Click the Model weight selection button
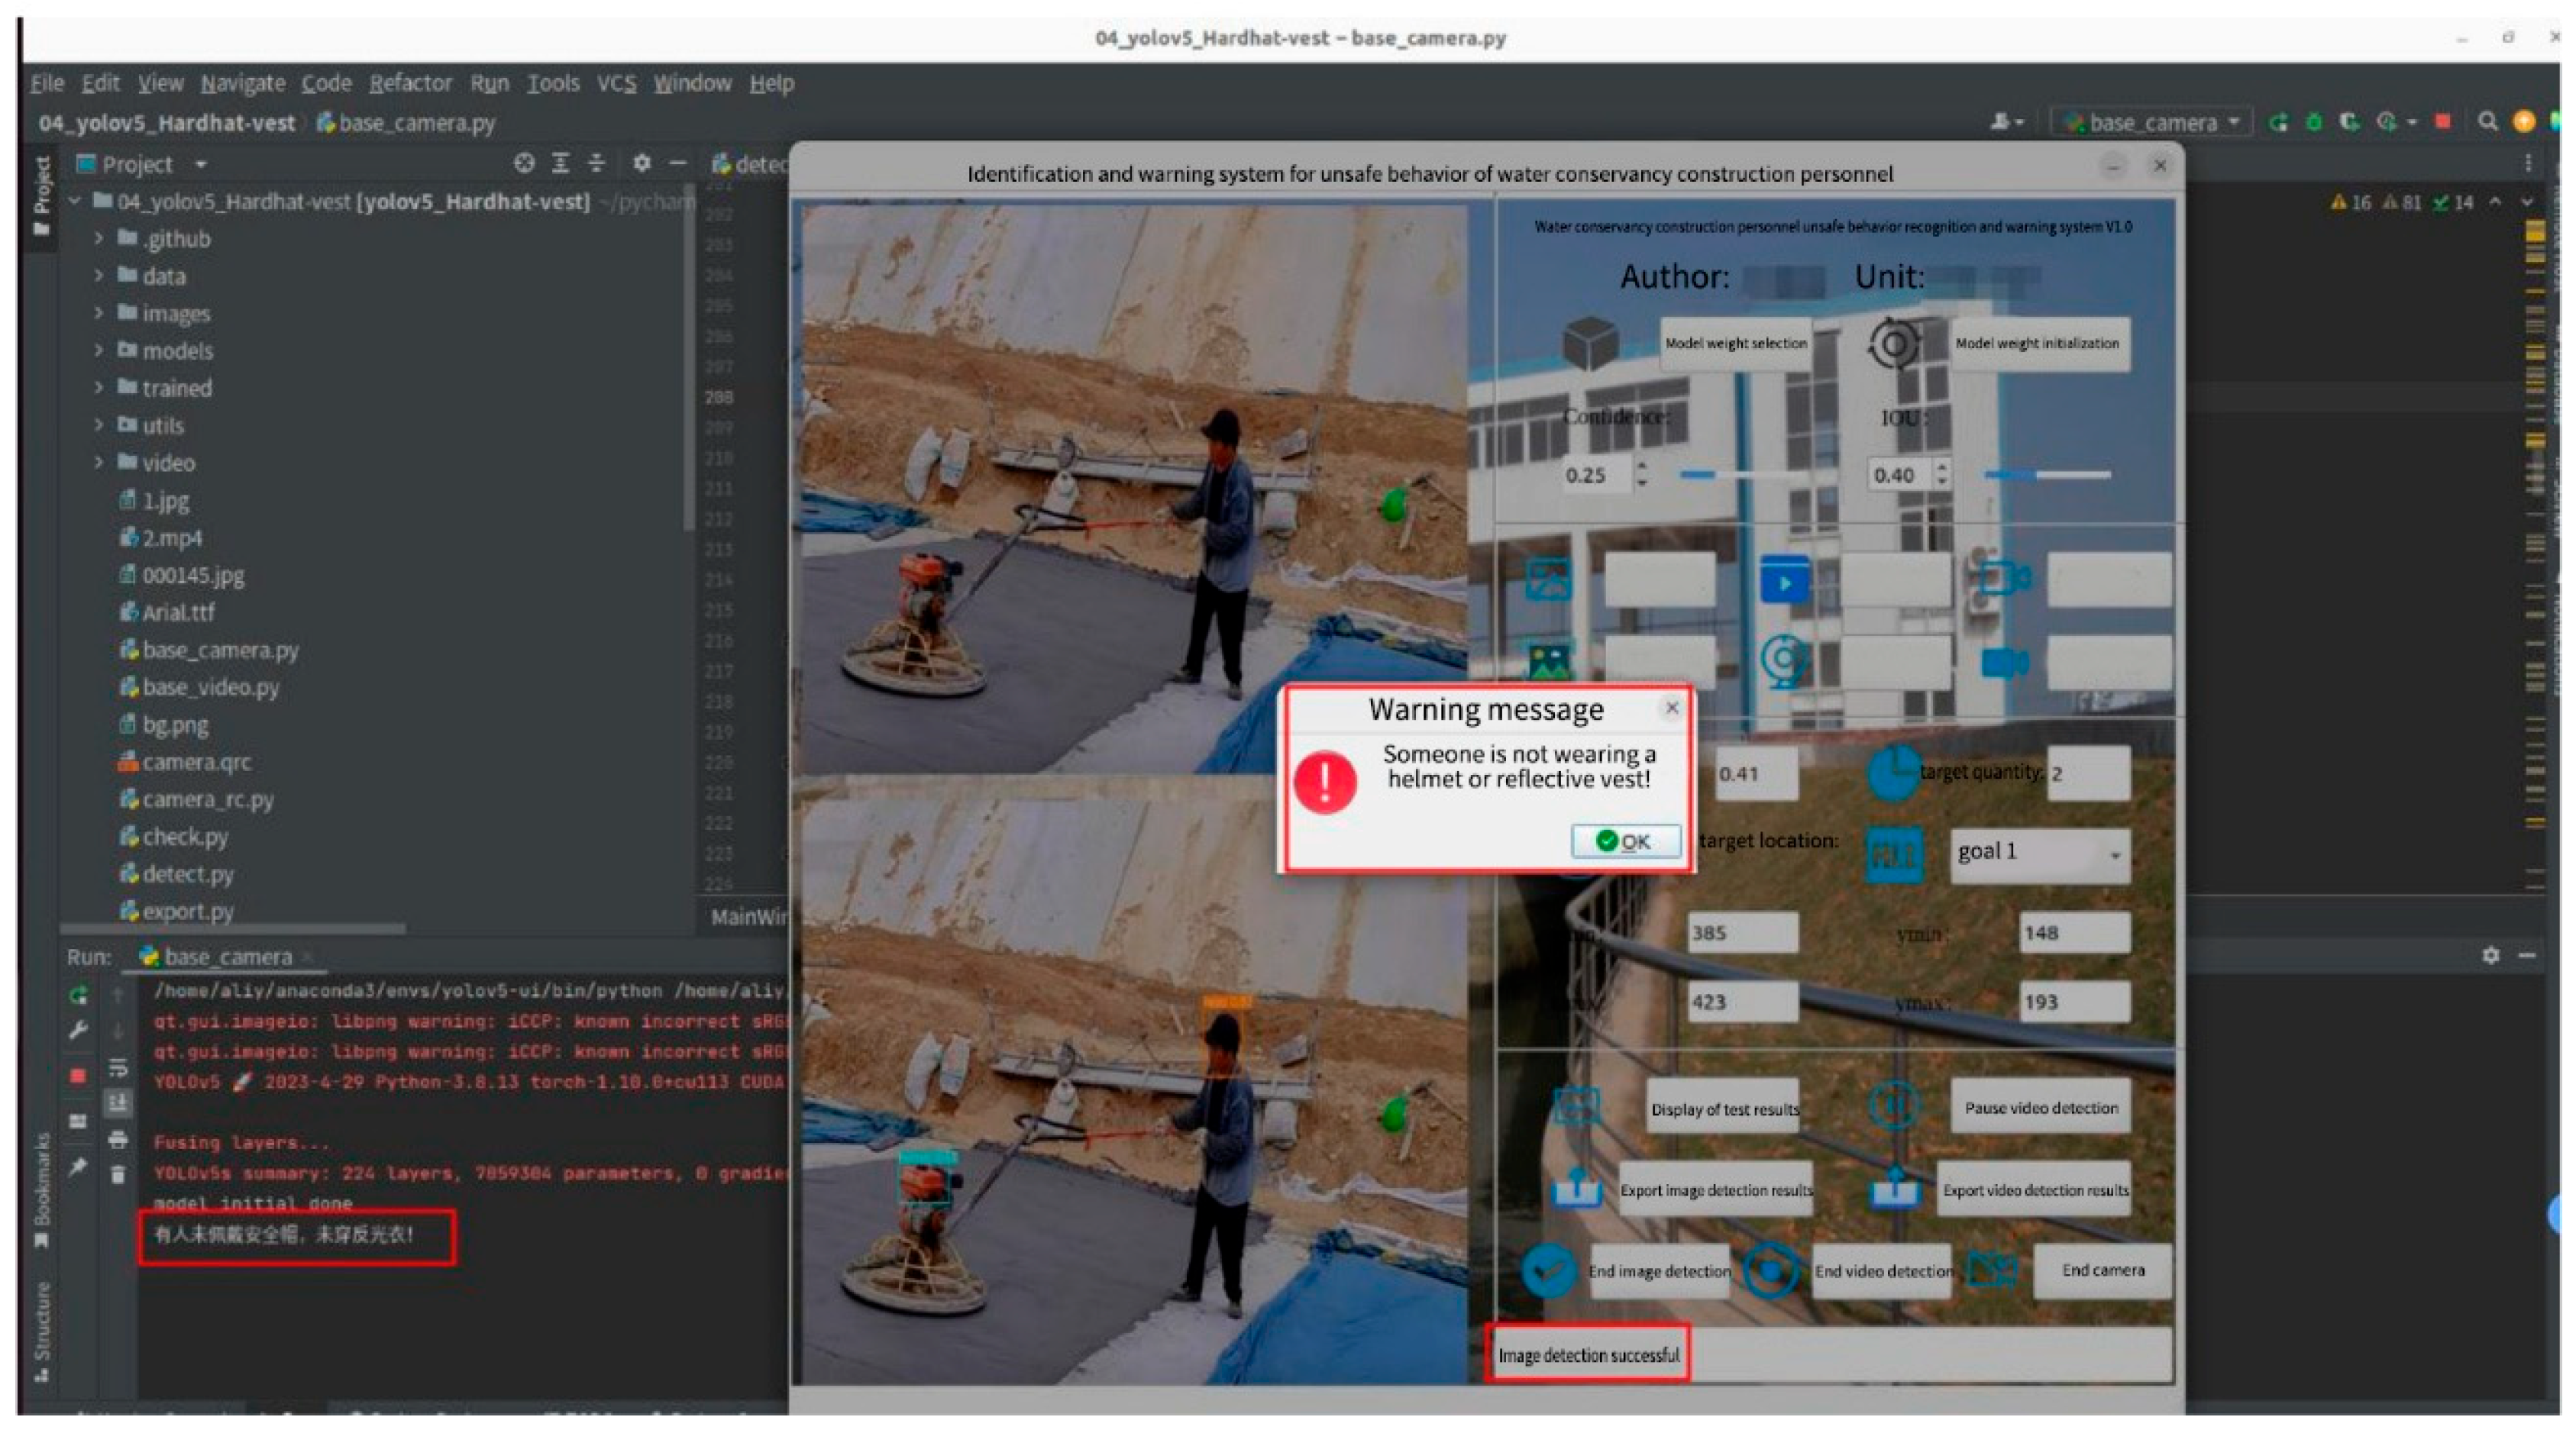2576x1446 pixels. coord(1735,343)
